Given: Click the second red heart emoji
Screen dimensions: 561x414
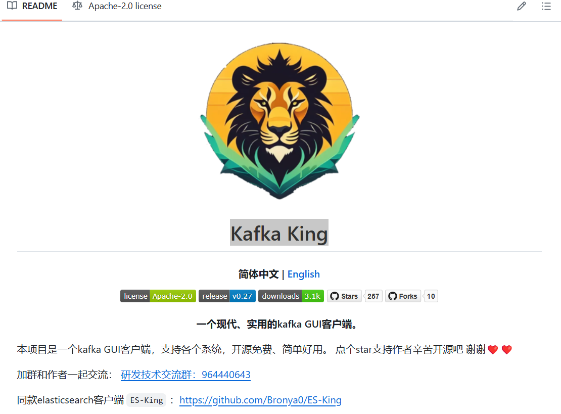Looking at the screenshot, I should click(506, 350).
